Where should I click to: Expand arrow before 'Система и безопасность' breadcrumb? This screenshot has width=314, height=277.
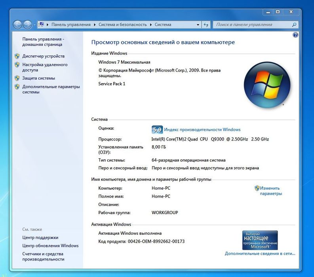95,25
